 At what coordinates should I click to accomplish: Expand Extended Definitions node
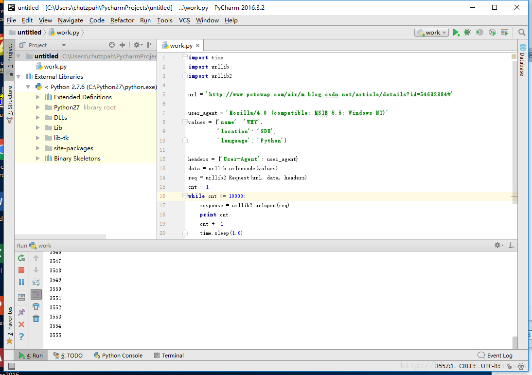point(37,97)
